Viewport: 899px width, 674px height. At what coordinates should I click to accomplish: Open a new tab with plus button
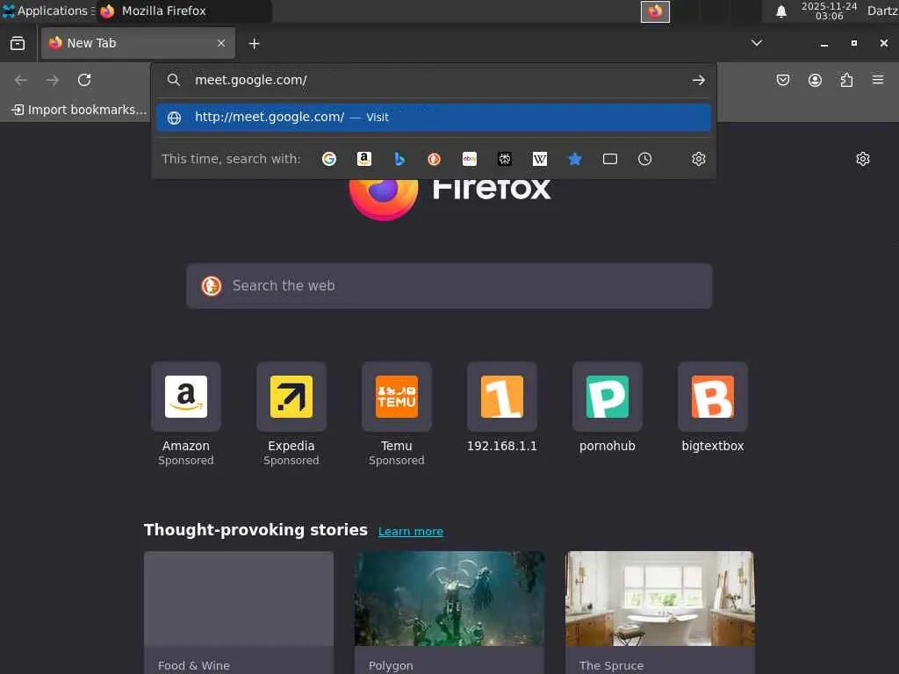254,44
